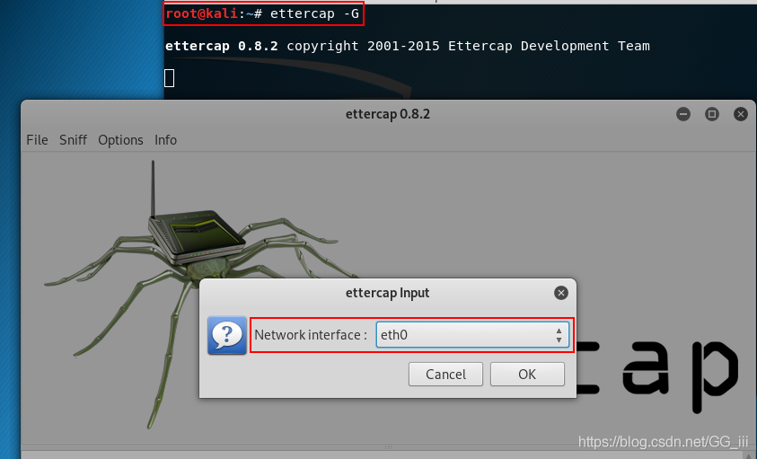Viewport: 757px width, 459px height.
Task: Click the "ettercap -G" command in the terminal
Action: [x=314, y=13]
